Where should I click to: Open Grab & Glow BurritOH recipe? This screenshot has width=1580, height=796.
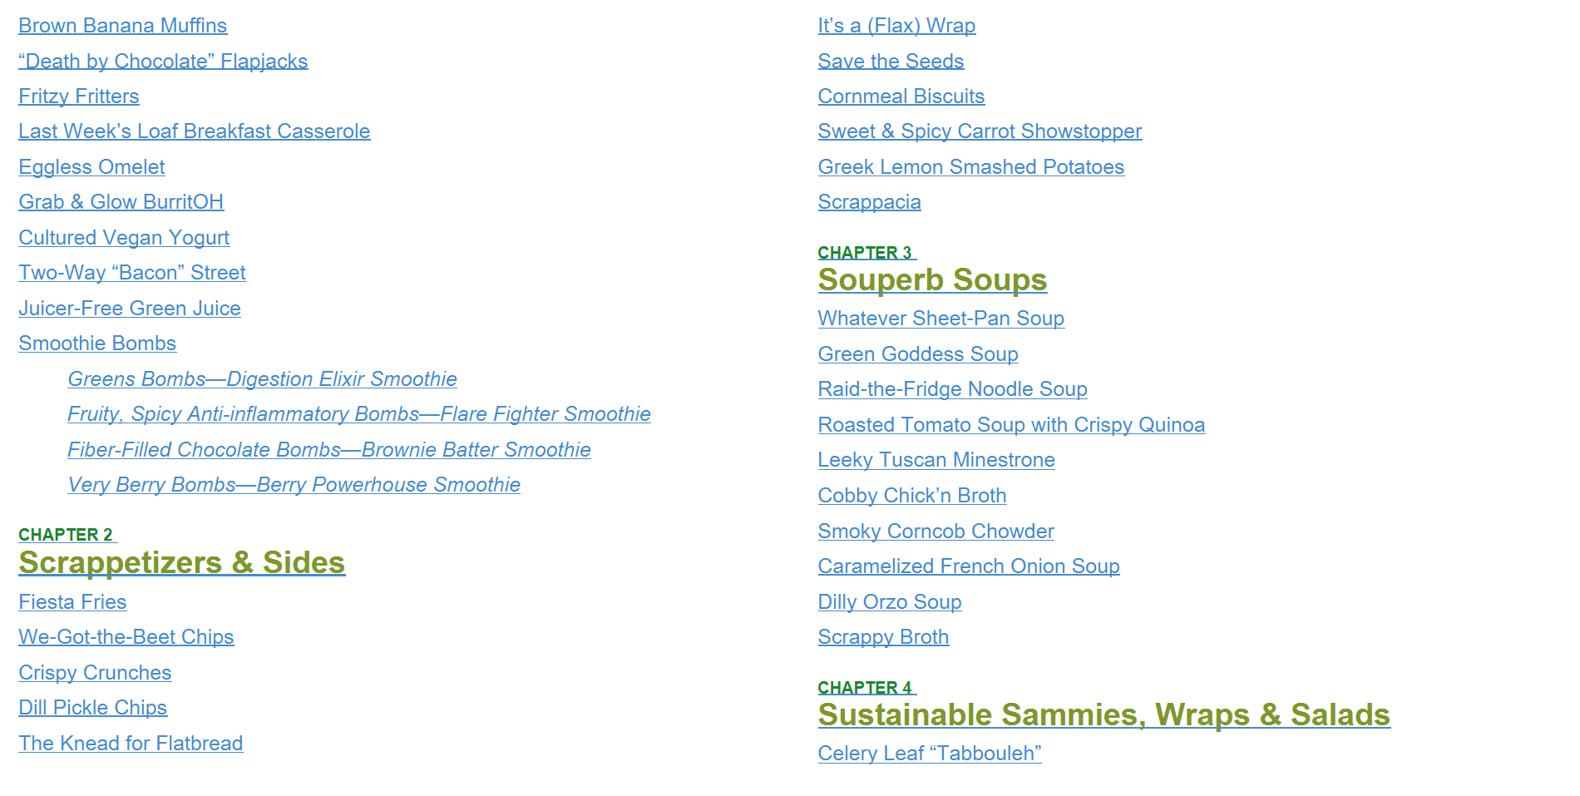121,202
